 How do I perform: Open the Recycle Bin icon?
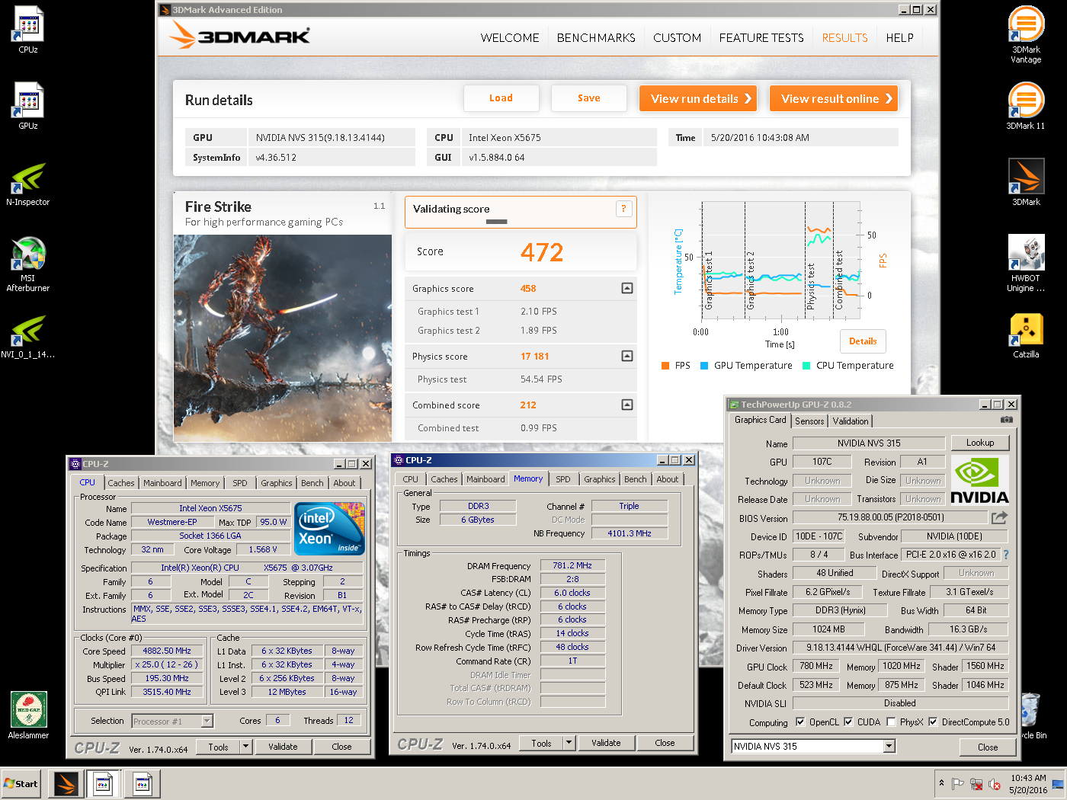click(1031, 715)
